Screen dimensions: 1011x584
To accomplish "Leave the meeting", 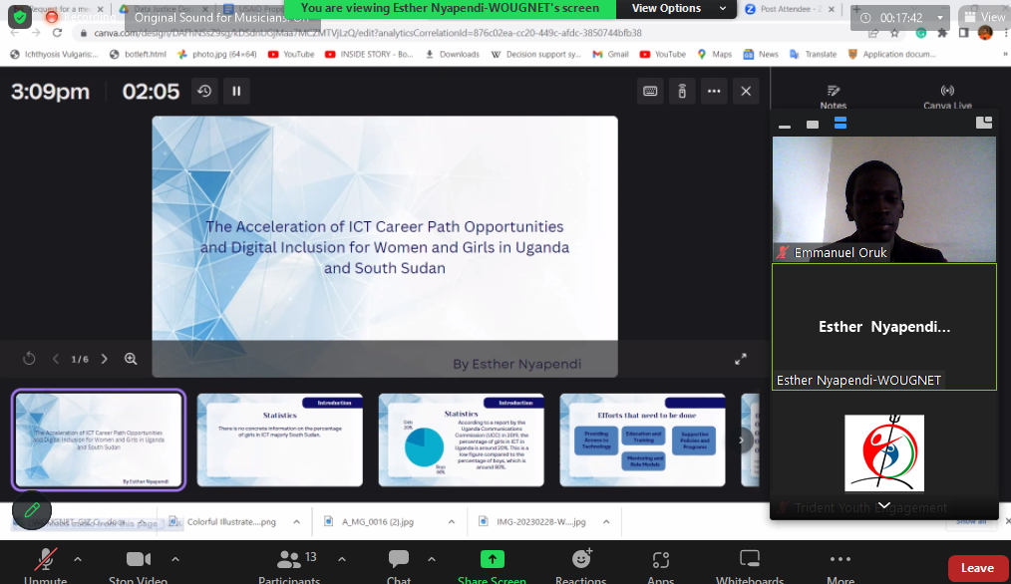I will click(x=976, y=568).
